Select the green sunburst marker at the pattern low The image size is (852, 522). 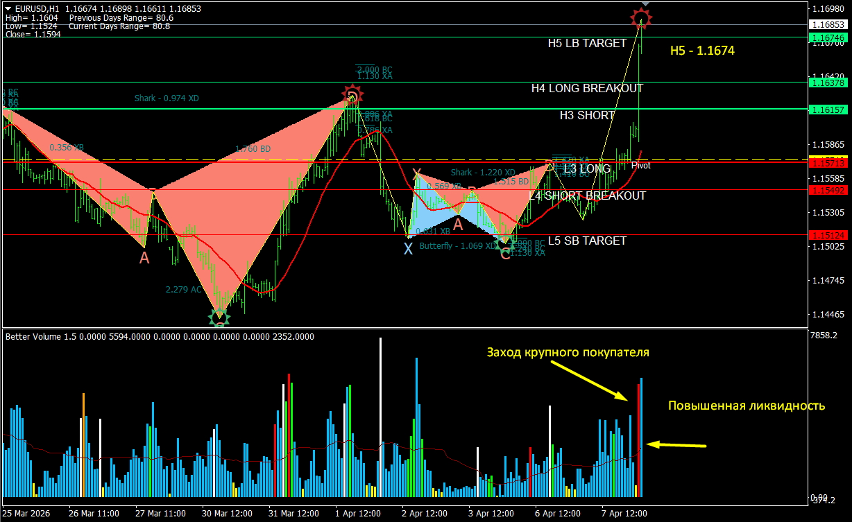pyautogui.click(x=219, y=316)
